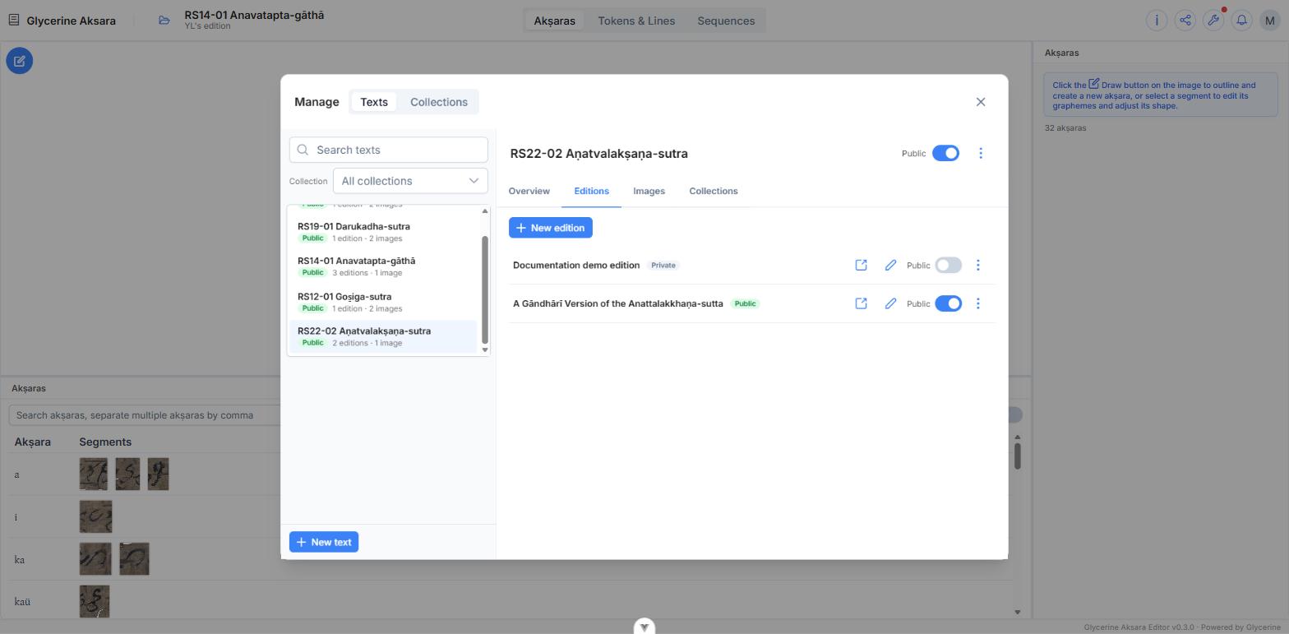The width and height of the screenshot is (1289, 634).
Task: Open the user avatar M menu
Action: [1270, 21]
